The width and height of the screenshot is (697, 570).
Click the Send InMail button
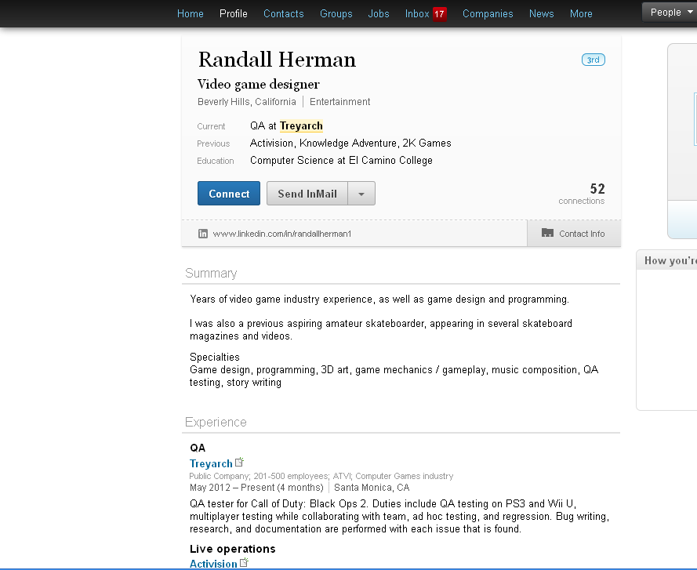click(x=307, y=194)
